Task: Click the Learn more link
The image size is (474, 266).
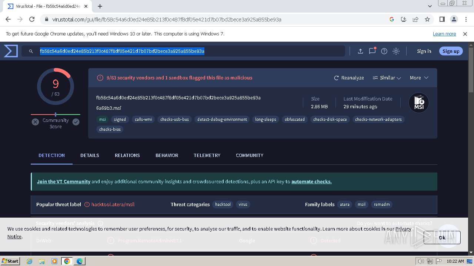Action: coord(444,34)
